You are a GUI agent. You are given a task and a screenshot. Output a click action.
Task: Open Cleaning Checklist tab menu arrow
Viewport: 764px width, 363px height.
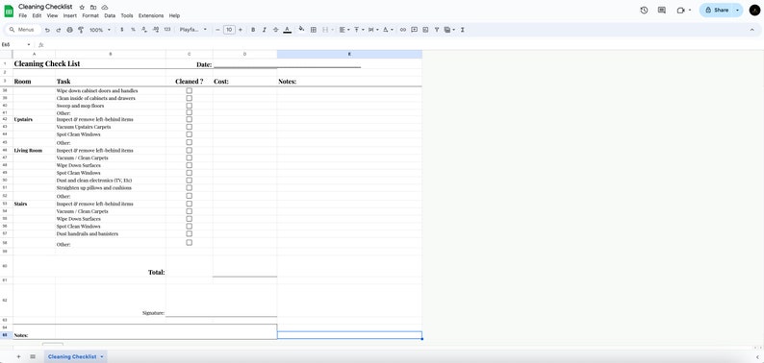102,356
